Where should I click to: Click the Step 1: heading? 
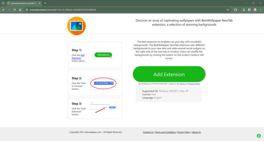(77, 50)
